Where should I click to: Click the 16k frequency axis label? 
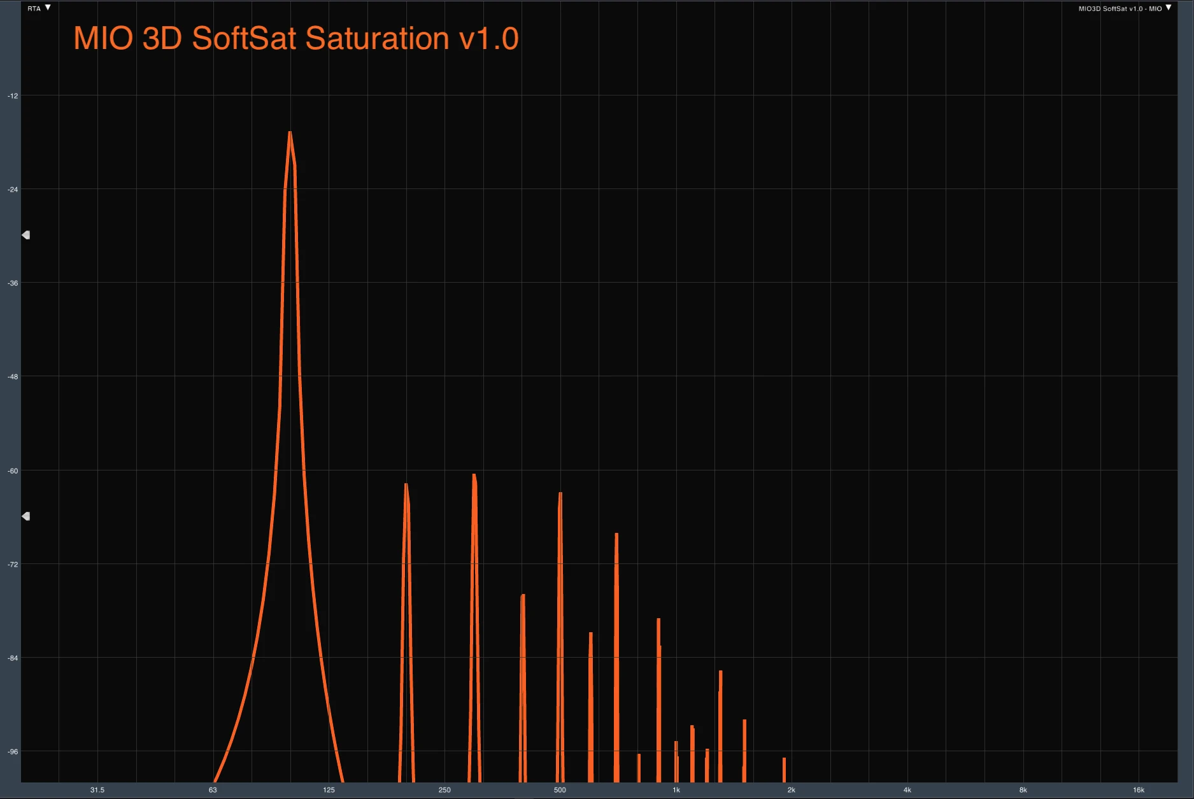click(x=1139, y=790)
